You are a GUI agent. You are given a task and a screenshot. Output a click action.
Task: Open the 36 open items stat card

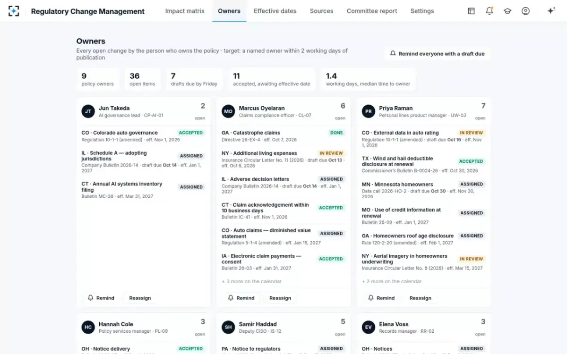tap(142, 79)
